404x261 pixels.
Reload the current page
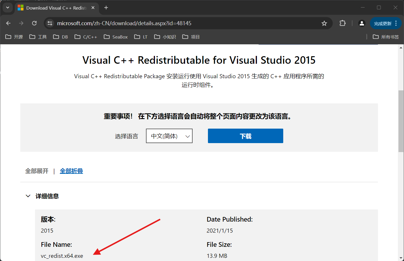click(34, 23)
